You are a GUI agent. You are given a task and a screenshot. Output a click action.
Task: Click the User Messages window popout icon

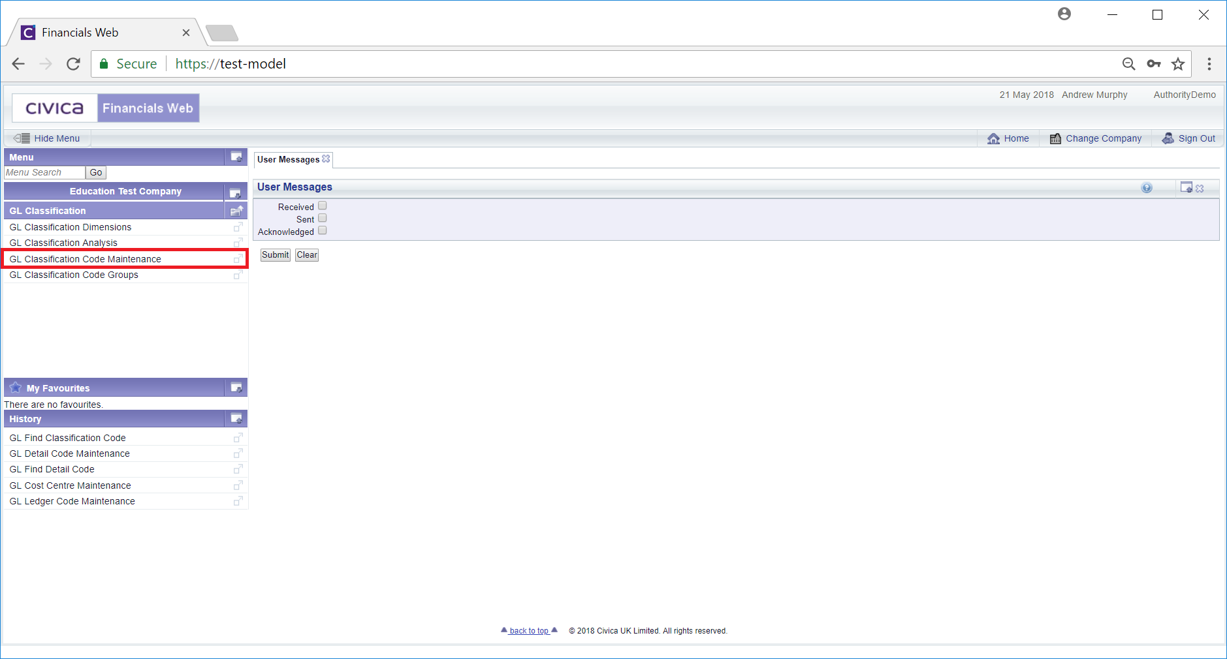click(x=1187, y=187)
